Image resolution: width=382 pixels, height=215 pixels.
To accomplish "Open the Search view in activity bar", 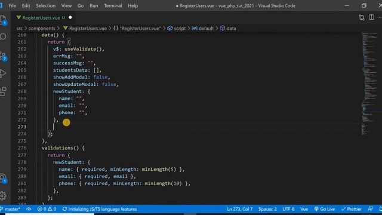I will click(3, 37).
